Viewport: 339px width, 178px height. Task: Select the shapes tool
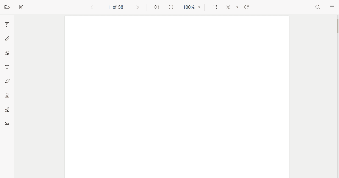pos(7,109)
